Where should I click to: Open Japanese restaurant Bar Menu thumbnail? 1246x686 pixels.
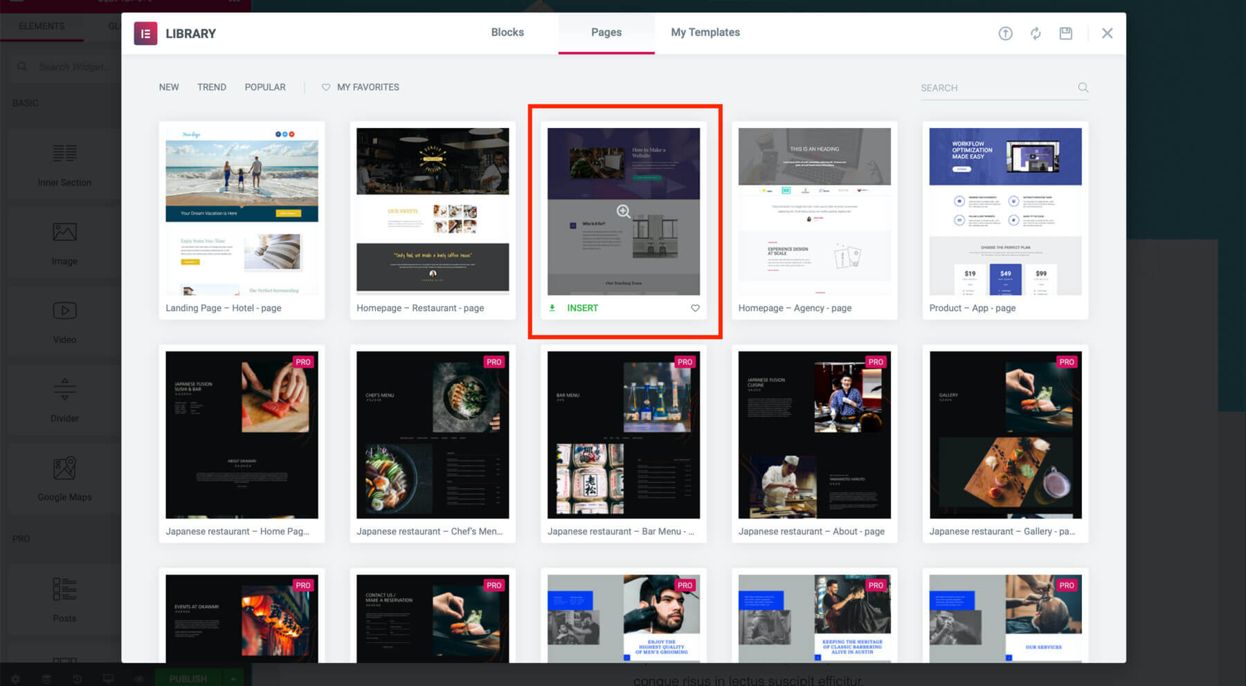click(x=624, y=435)
